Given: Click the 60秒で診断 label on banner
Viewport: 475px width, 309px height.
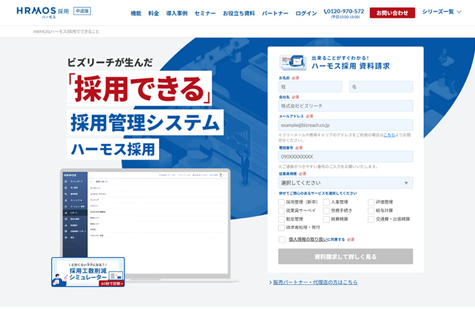Looking at the screenshot, I should (111, 284).
